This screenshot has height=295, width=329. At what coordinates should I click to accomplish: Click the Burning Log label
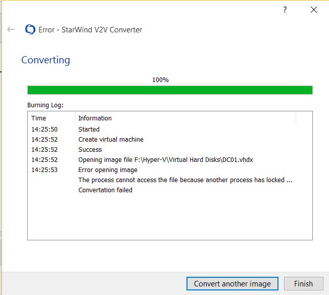(45, 105)
